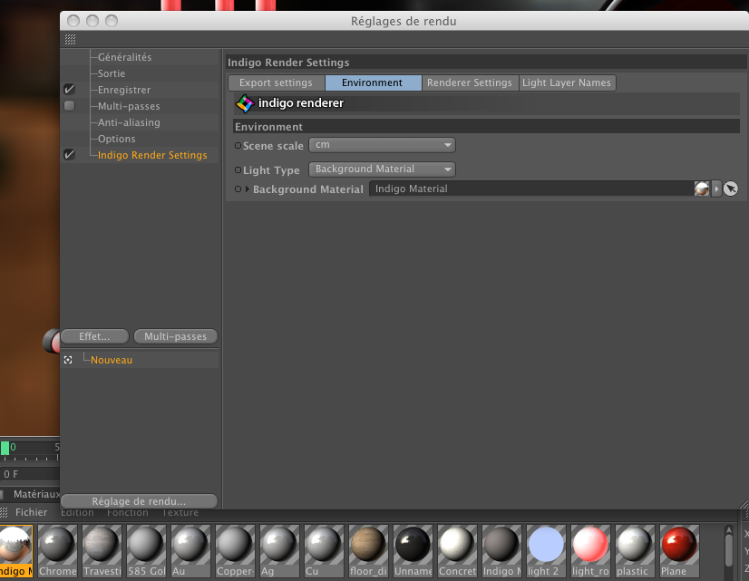This screenshot has height=581, width=749.
Task: Click the target icon beside Nouveau preset
Action: pos(68,360)
